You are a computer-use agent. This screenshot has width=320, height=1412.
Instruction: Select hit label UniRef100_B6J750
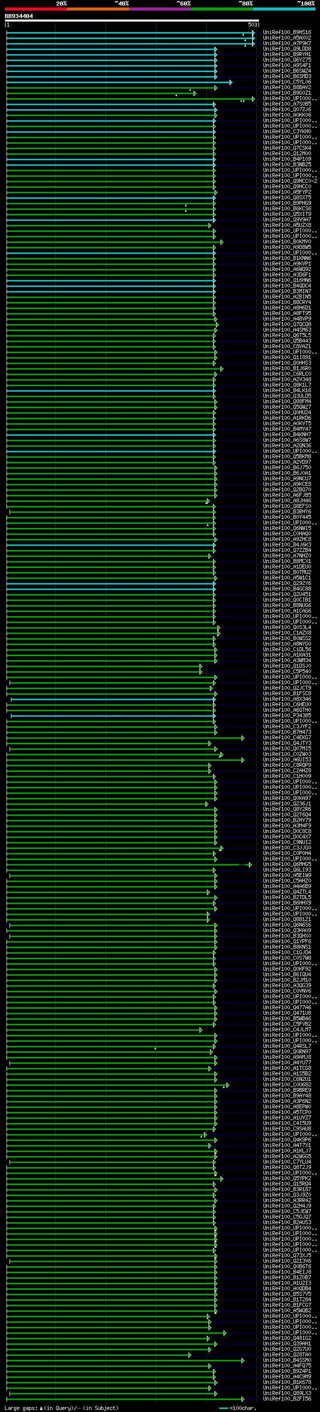(287, 467)
